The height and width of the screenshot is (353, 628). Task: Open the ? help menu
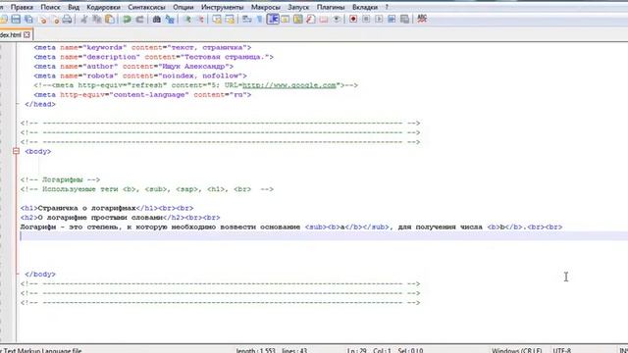[x=387, y=7]
